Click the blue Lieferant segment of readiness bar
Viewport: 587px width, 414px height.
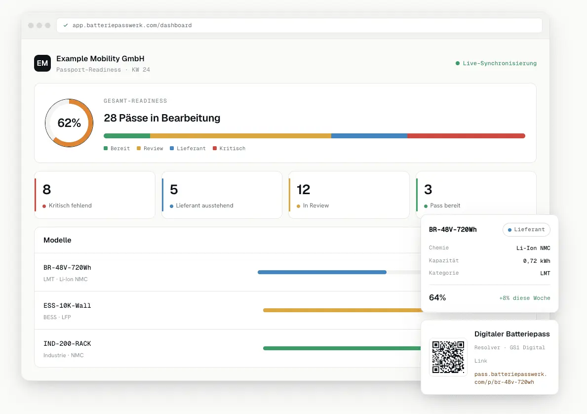coord(369,136)
